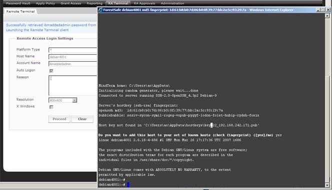The width and height of the screenshot is (332, 190).
Task: Click the 'ABSOLUTELY NO WARRANTY' terminal line
Action: [164, 170]
